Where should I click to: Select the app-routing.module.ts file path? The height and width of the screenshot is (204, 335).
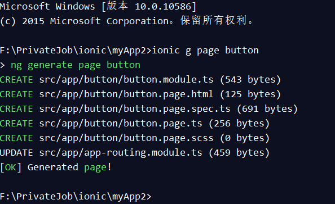tap(121, 153)
